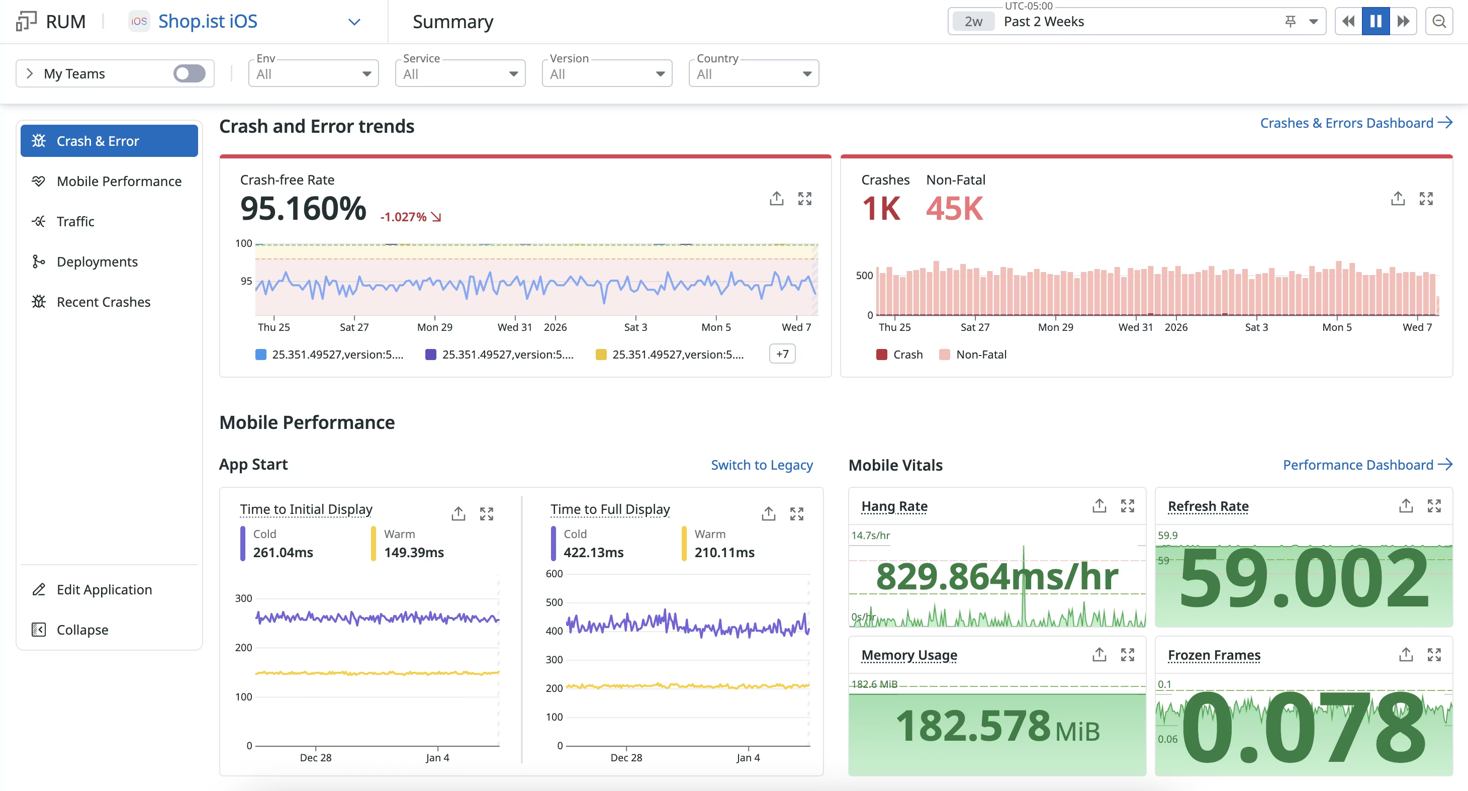The image size is (1468, 791).
Task: Click the zoom out search icon
Action: click(x=1439, y=22)
